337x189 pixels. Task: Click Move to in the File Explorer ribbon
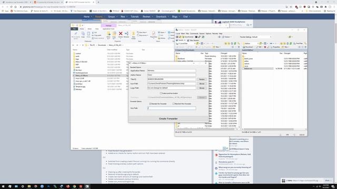tap(108, 35)
